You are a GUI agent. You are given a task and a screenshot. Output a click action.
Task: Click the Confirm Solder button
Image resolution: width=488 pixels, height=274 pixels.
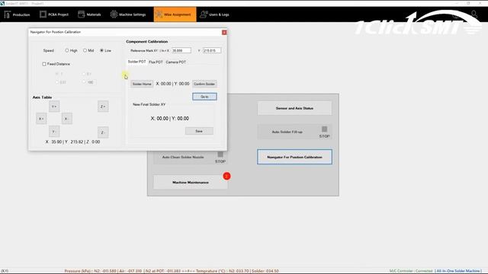point(204,84)
